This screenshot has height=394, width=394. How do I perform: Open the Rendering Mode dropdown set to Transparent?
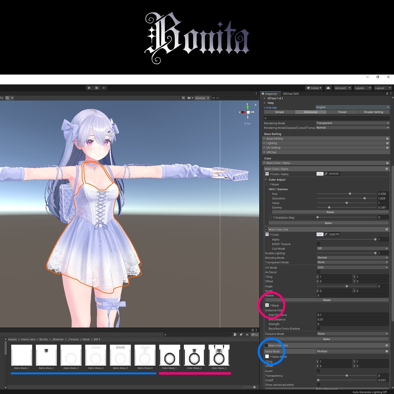point(352,123)
